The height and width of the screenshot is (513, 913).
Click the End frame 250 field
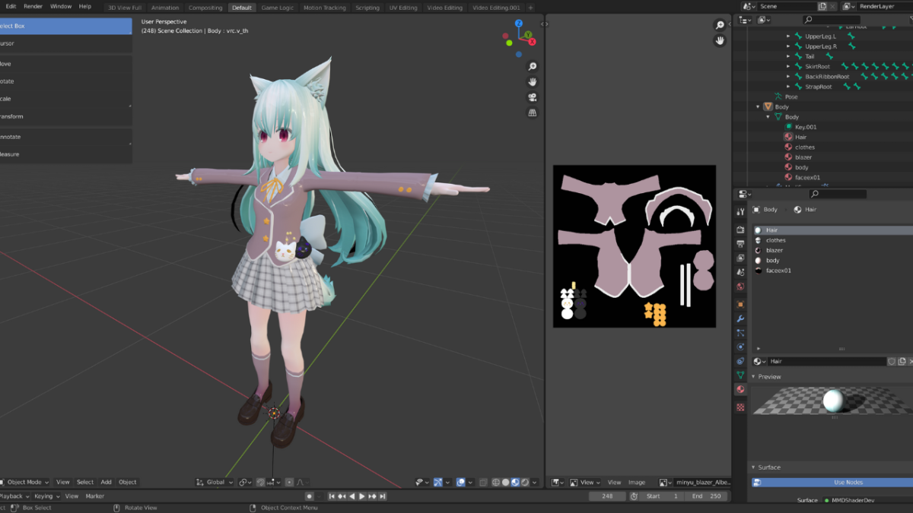tap(706, 496)
